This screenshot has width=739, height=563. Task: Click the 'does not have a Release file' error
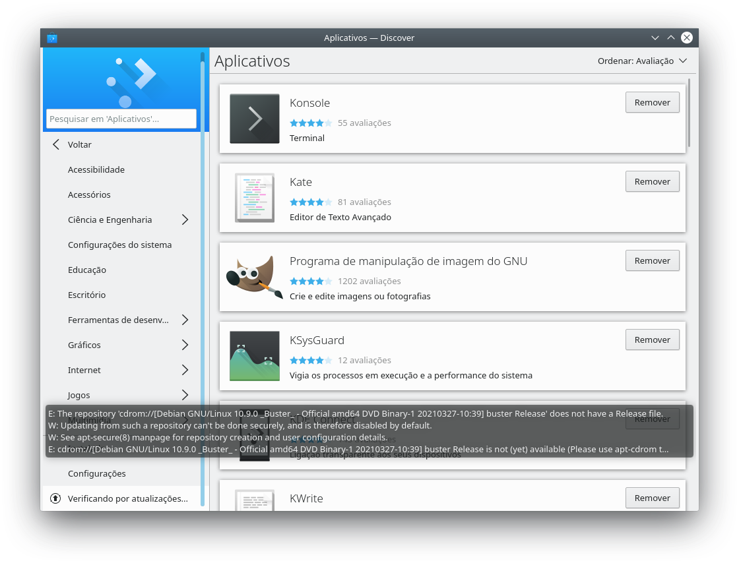point(356,414)
